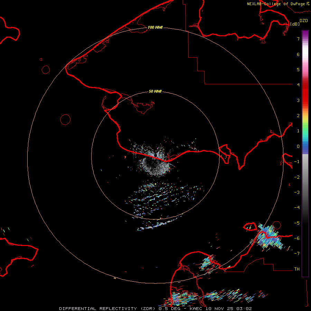The height and width of the screenshot is (311, 311).
Task: Click the "0" value on the color scale
Action: coord(298,147)
